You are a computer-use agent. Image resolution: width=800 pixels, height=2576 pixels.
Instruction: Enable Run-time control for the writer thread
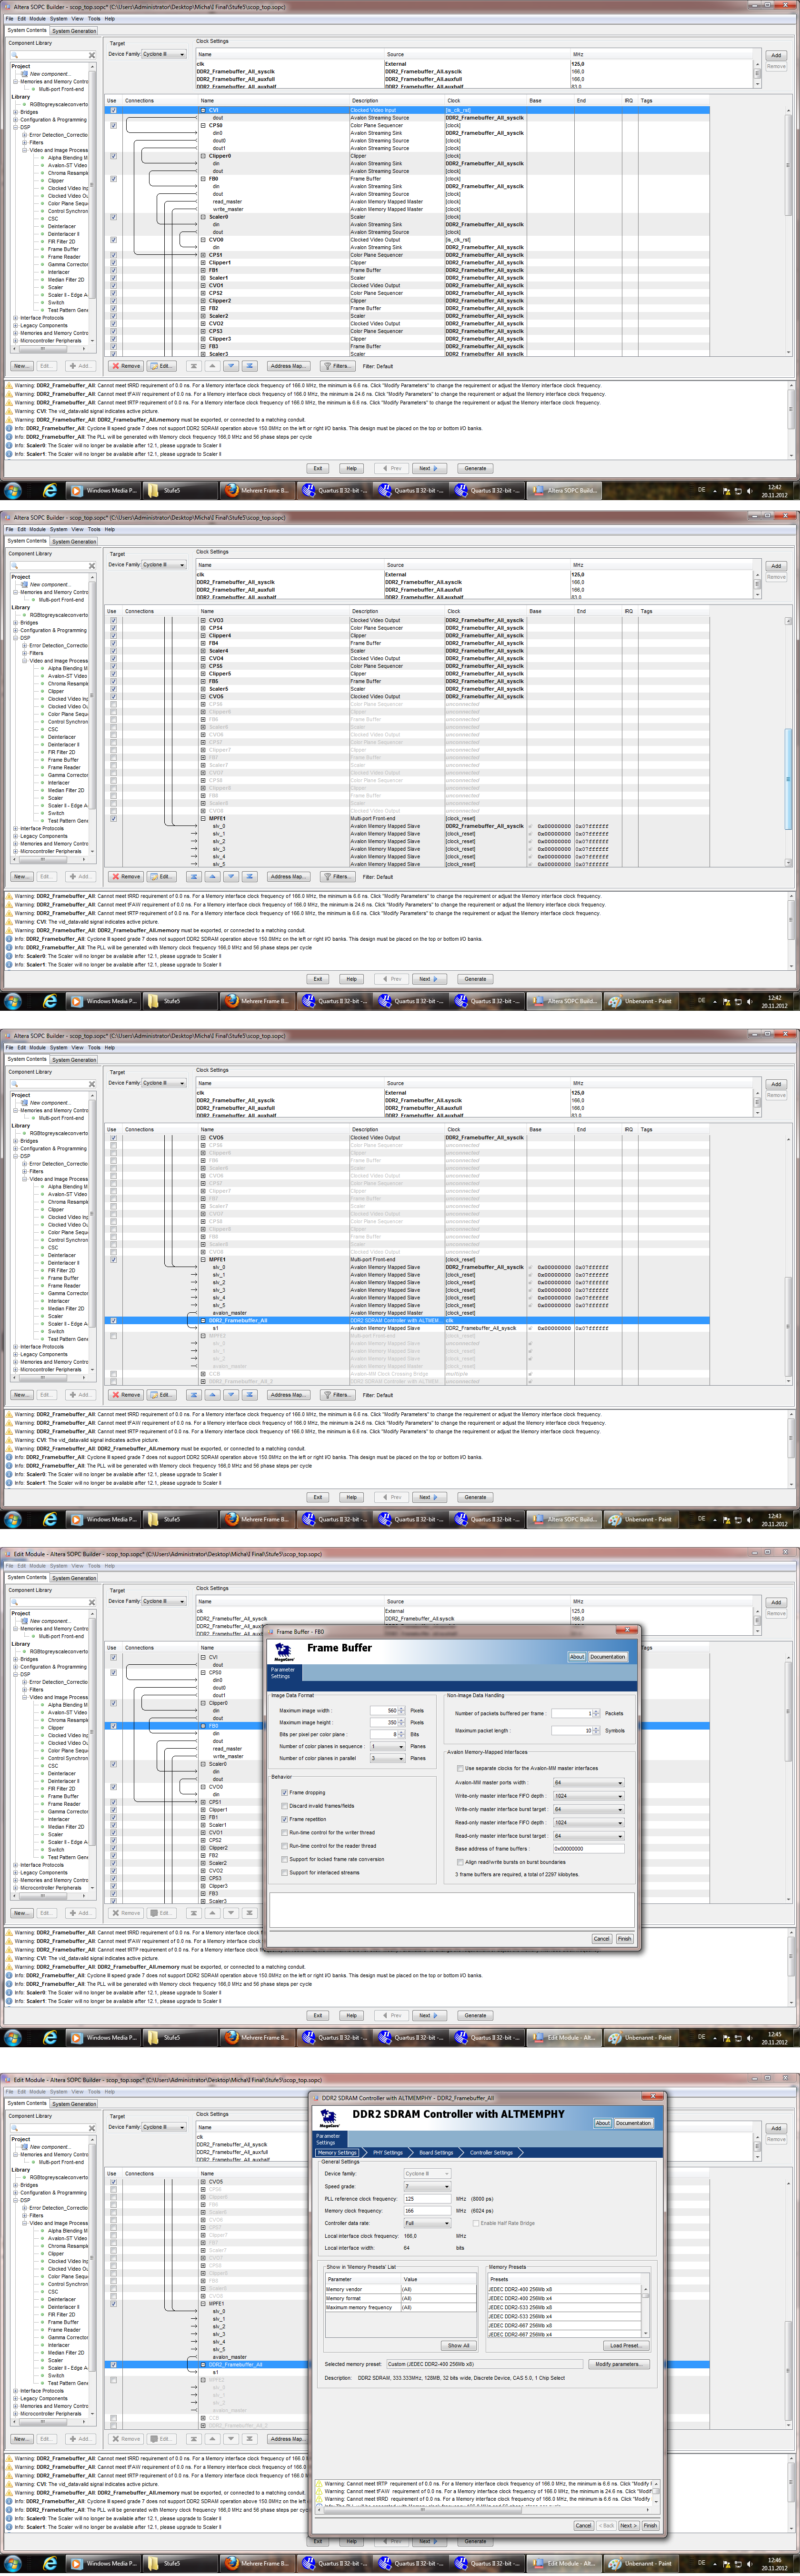point(285,1832)
